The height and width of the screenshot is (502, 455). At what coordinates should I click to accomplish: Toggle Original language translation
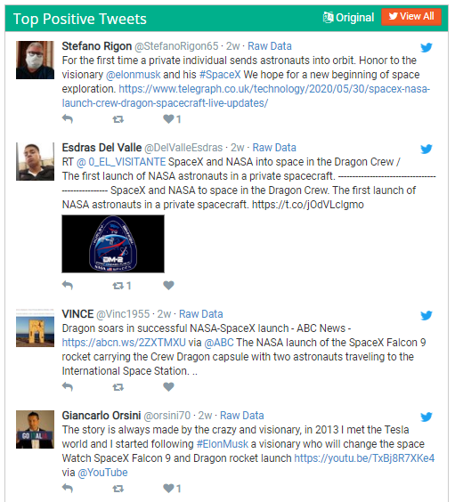348,17
